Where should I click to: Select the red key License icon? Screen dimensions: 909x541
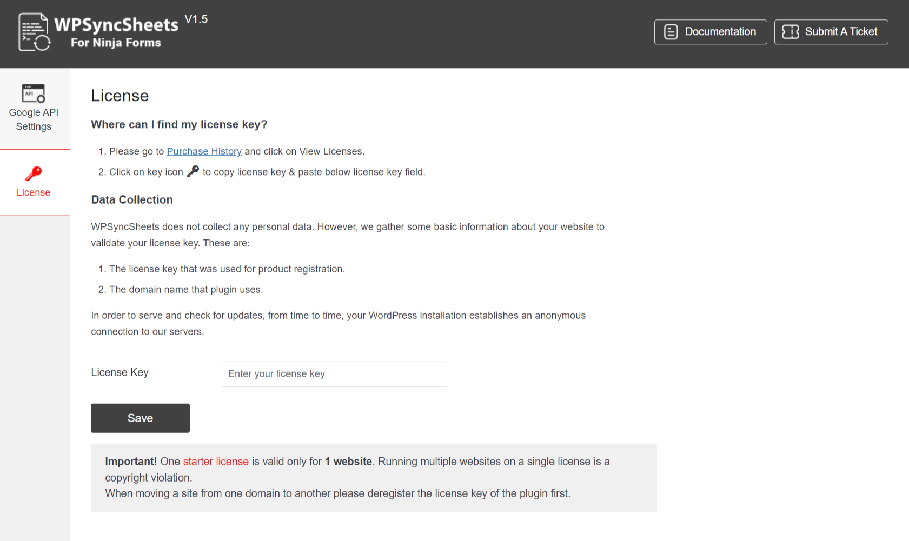34,173
